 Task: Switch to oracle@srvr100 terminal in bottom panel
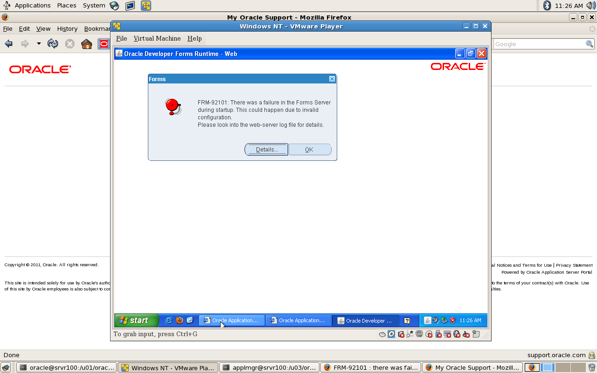click(66, 367)
